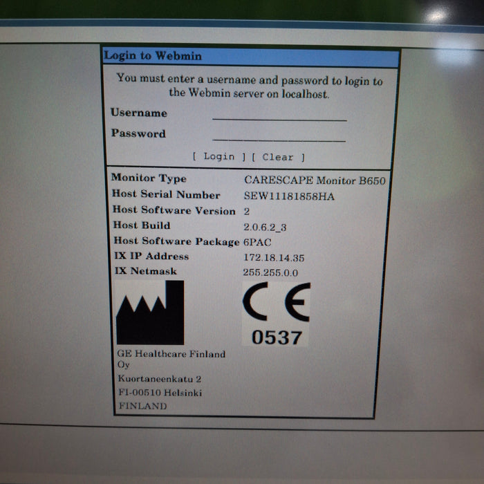484x484 pixels.
Task: Select the CARESCAPE Monitor B650 value
Action: click(x=314, y=180)
